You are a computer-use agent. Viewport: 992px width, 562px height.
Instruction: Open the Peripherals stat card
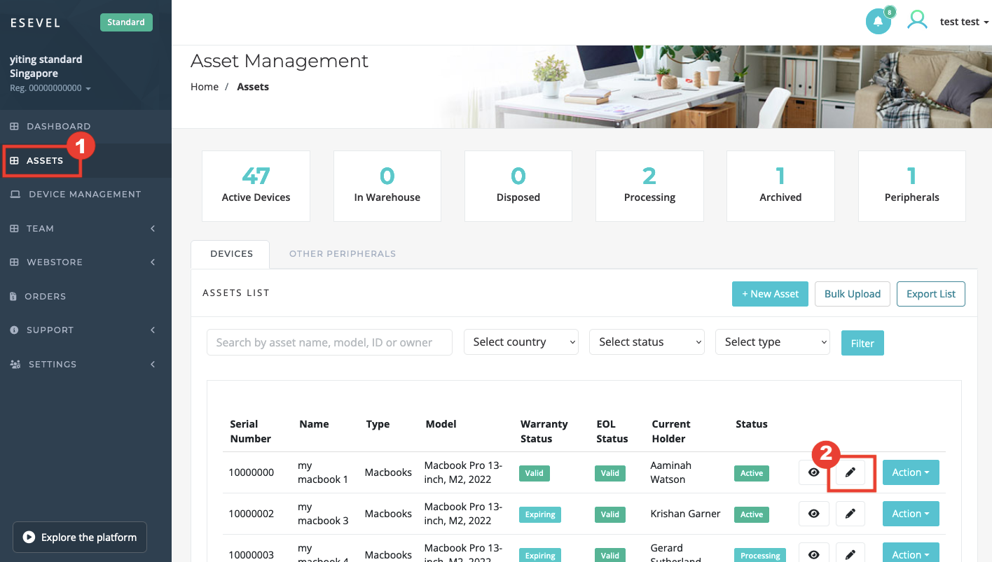point(911,186)
